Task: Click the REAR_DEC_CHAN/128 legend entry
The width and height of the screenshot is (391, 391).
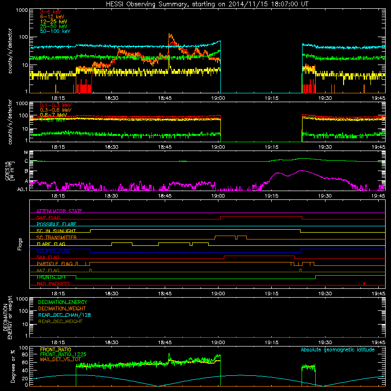Action: (x=65, y=315)
